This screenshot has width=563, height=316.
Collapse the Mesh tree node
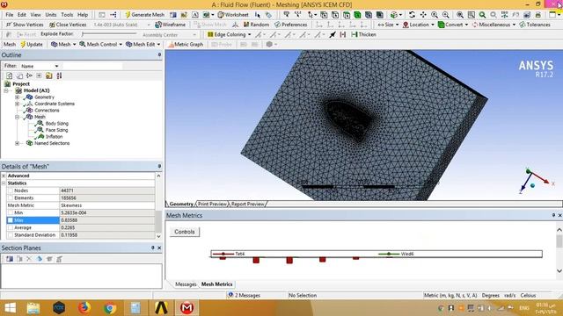pos(17,117)
